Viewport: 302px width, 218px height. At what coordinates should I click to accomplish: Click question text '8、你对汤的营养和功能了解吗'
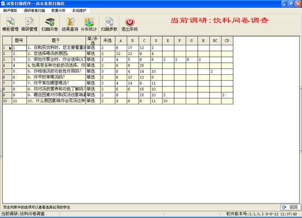coord(56,89)
